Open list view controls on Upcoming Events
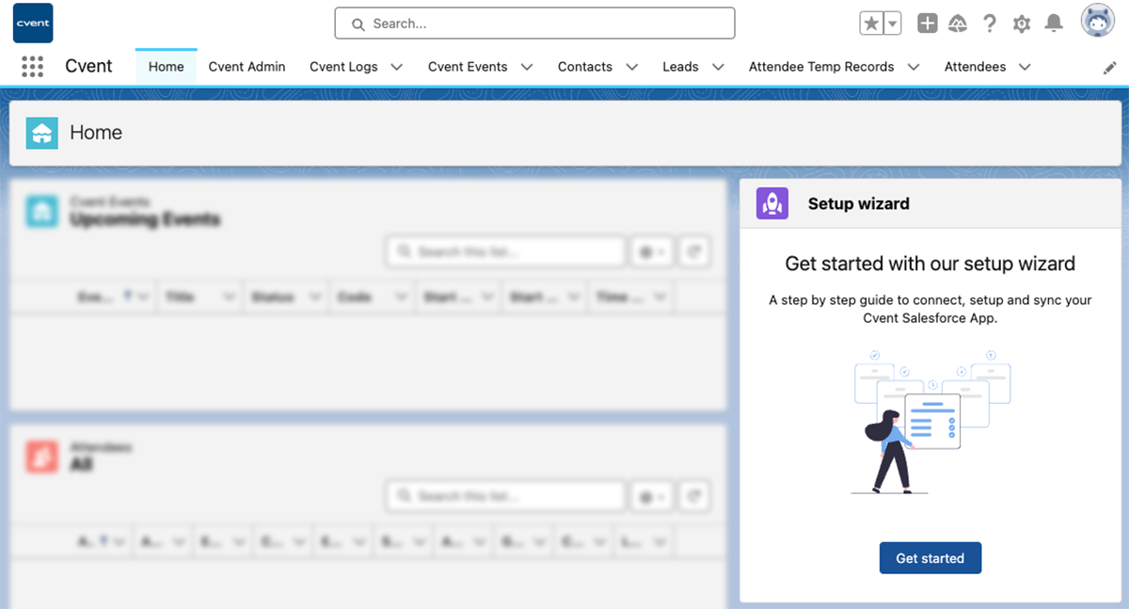Image resolution: width=1129 pixels, height=609 pixels. pos(651,251)
